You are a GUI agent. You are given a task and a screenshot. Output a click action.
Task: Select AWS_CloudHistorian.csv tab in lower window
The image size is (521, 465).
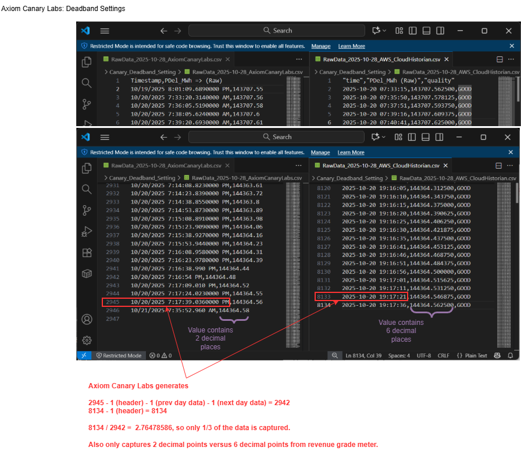point(381,166)
